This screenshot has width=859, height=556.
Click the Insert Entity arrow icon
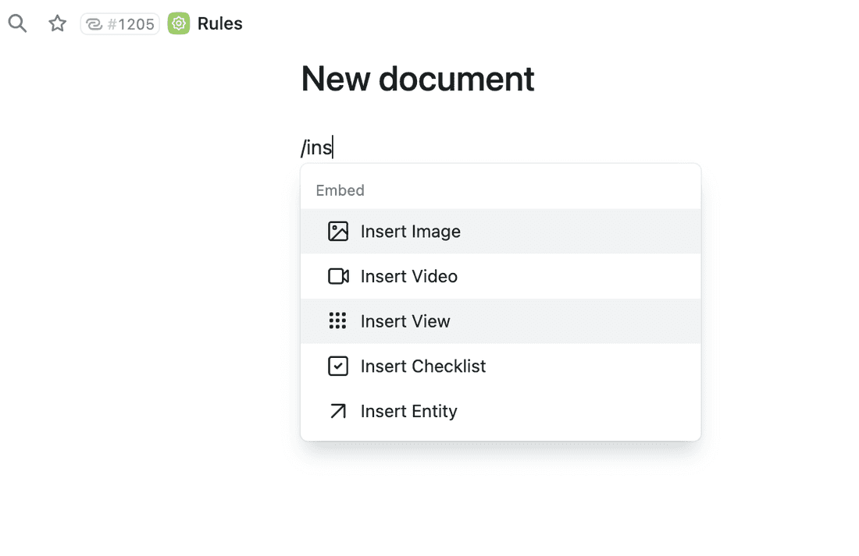pyautogui.click(x=338, y=411)
